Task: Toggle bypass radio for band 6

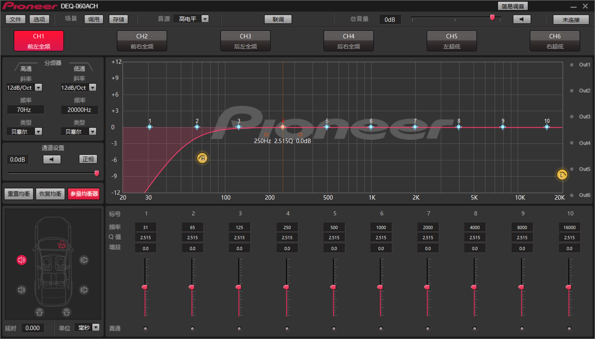Action: 381,328
